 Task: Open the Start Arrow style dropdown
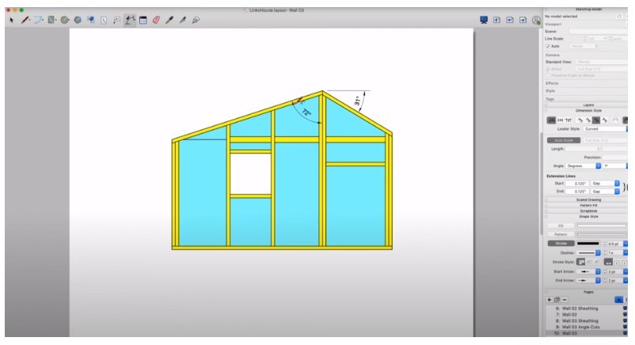click(x=588, y=271)
